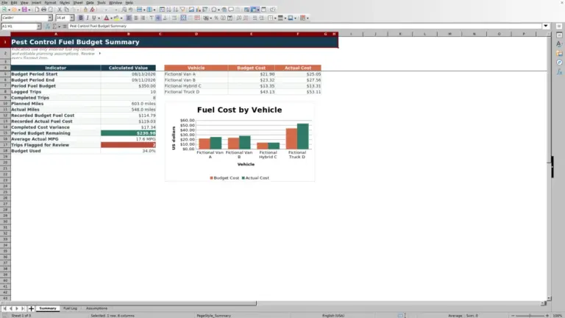Click row header 10
The height and width of the screenshot is (318, 565).
[x=5, y=104]
